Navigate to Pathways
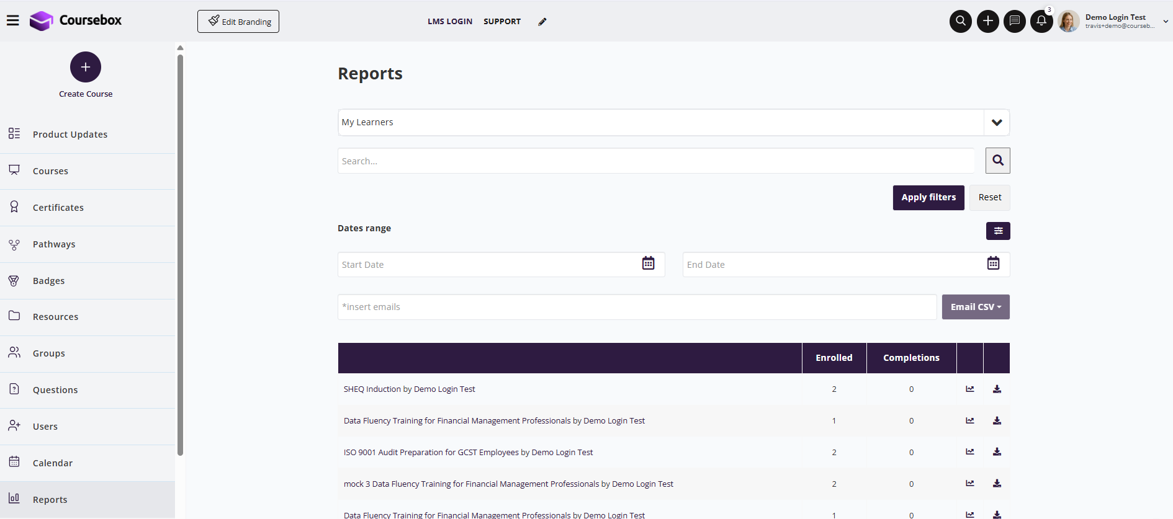1173x519 pixels. click(x=88, y=244)
